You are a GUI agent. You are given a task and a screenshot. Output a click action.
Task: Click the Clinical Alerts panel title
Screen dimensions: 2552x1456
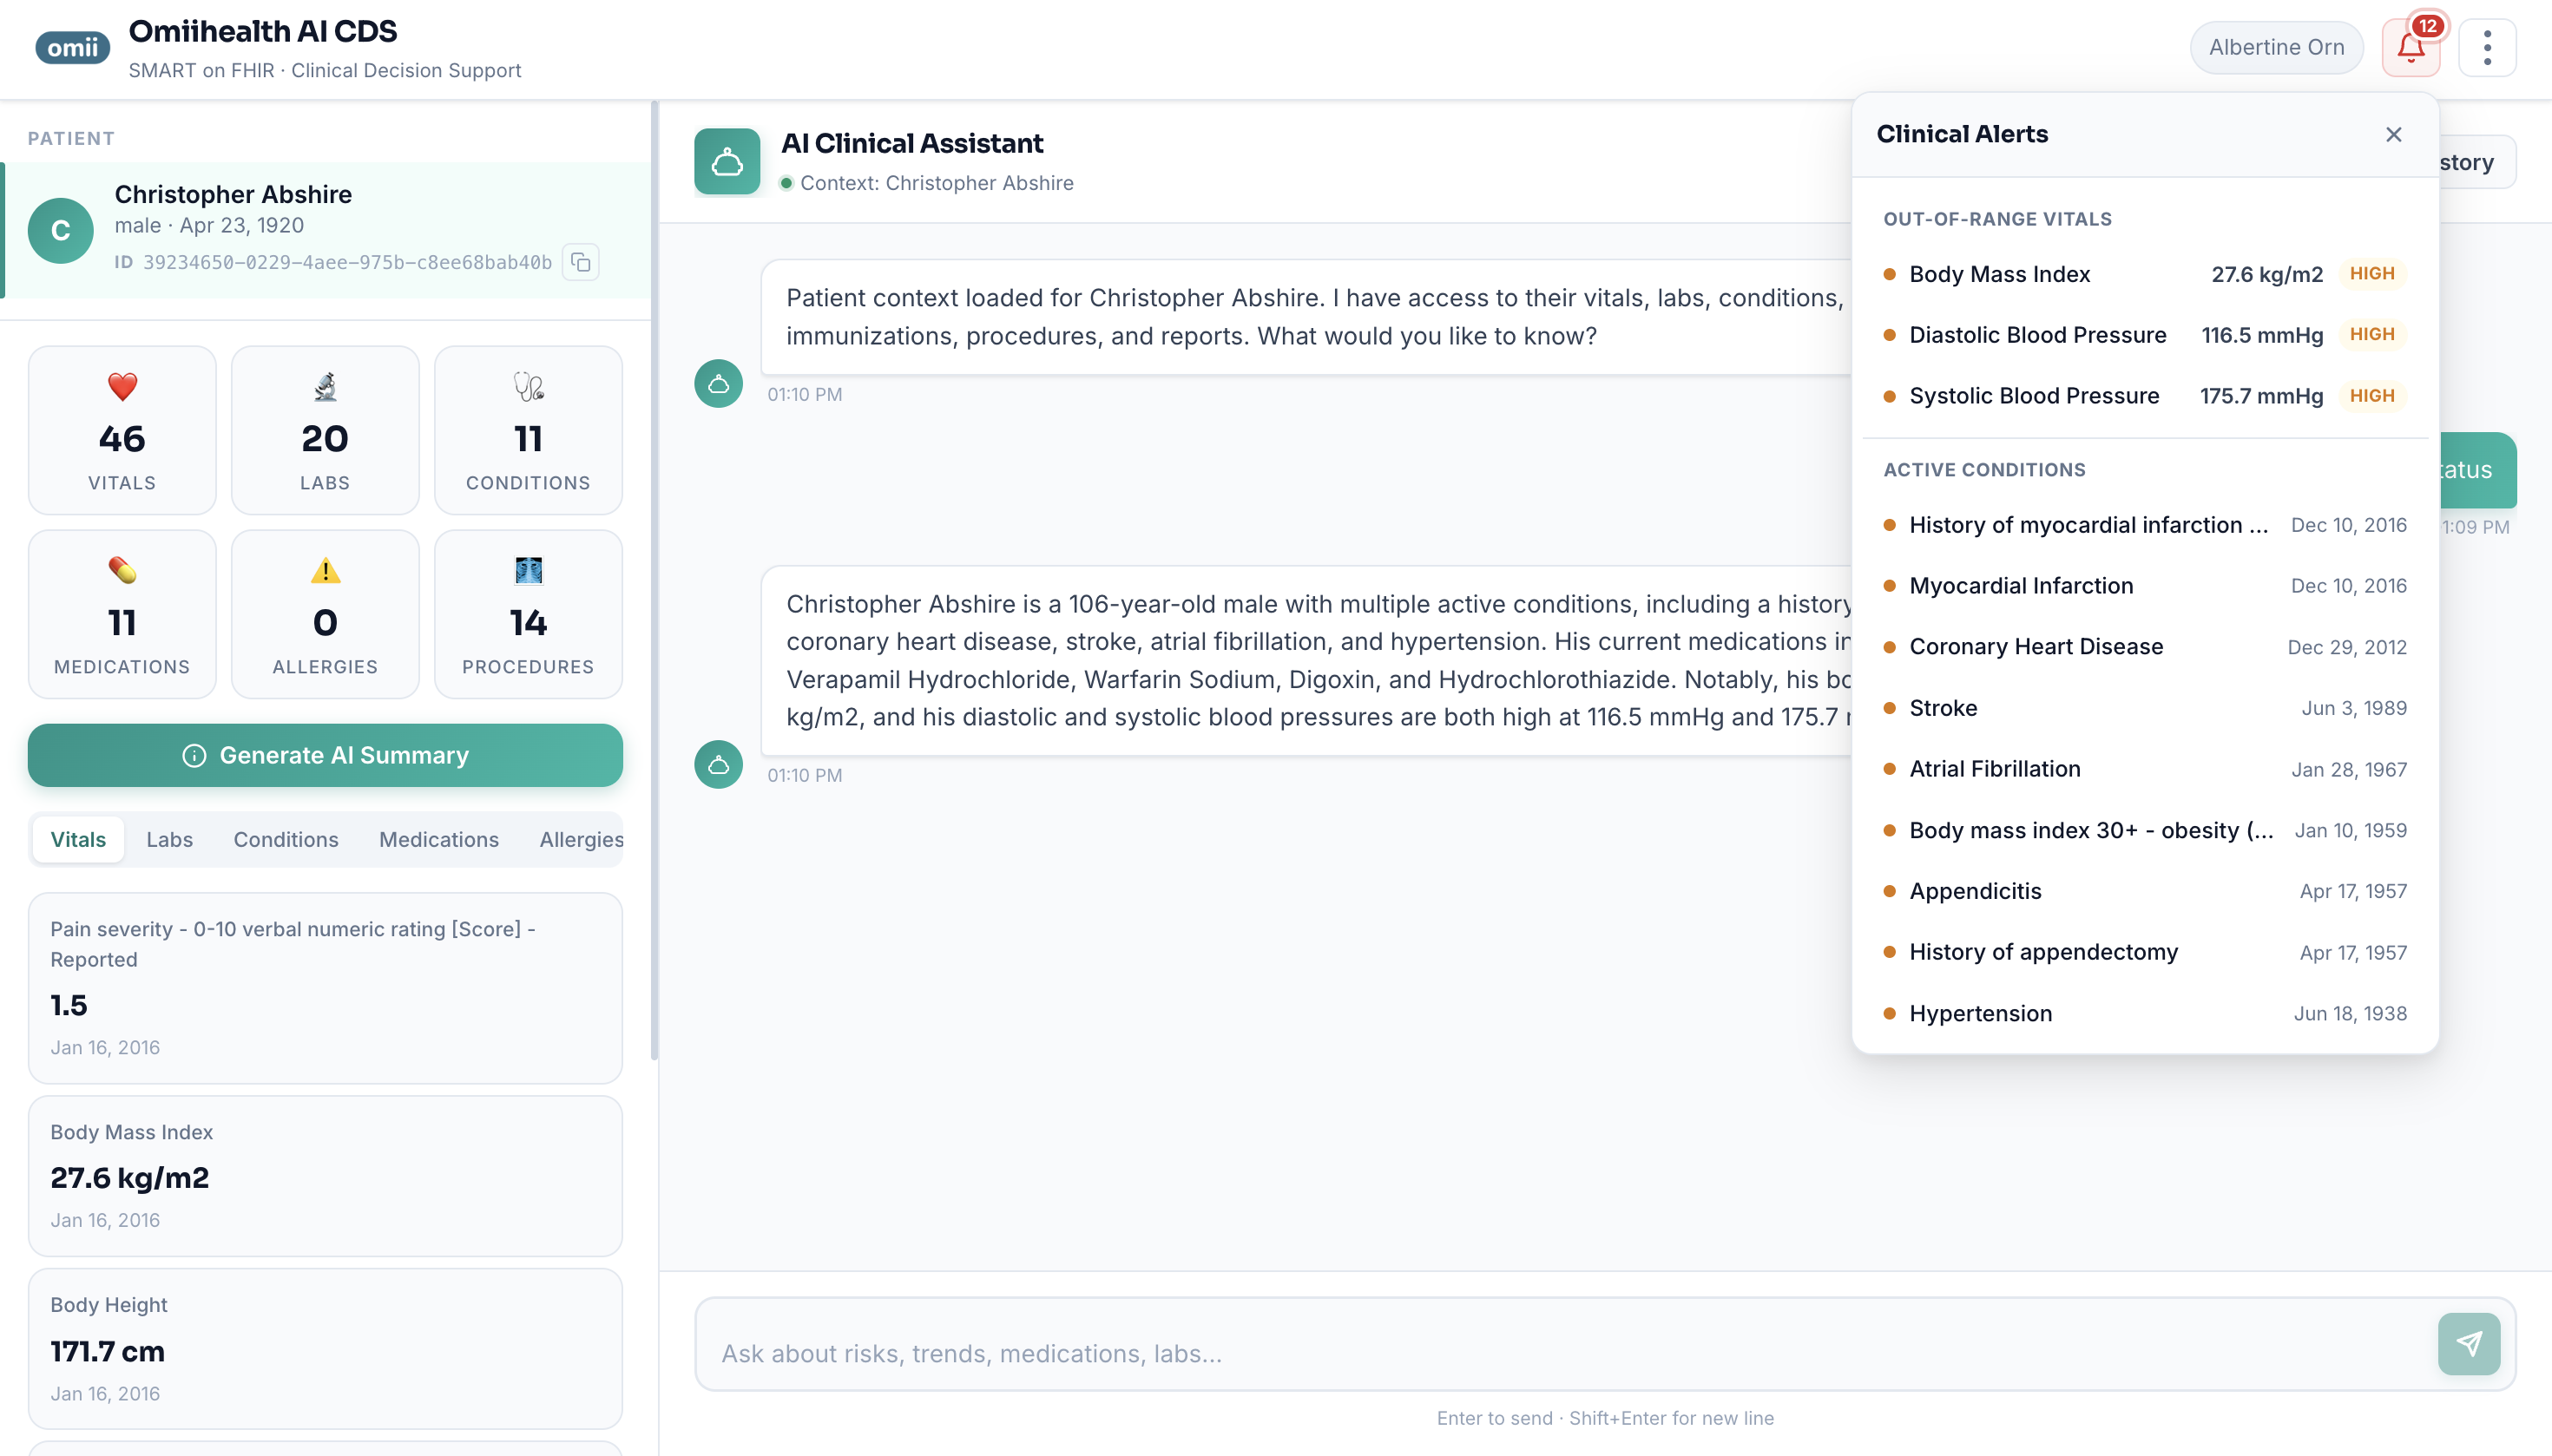tap(1962, 134)
